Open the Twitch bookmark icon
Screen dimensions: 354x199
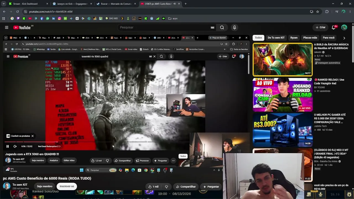pos(18,19)
